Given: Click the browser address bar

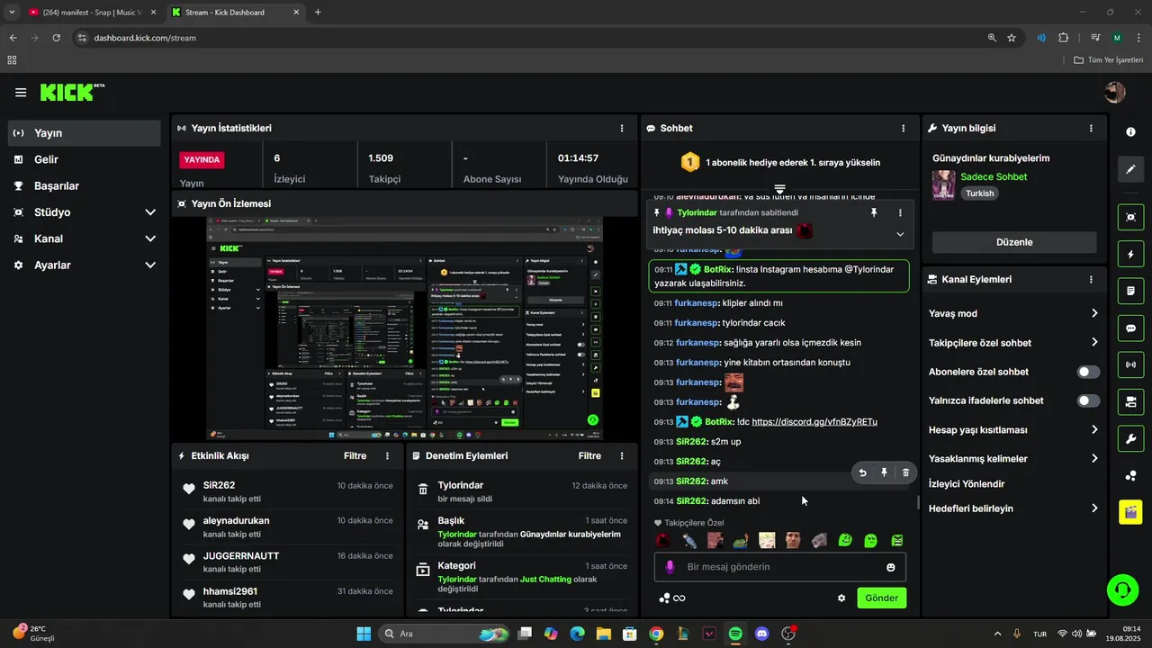Looking at the screenshot, I should tap(531, 38).
